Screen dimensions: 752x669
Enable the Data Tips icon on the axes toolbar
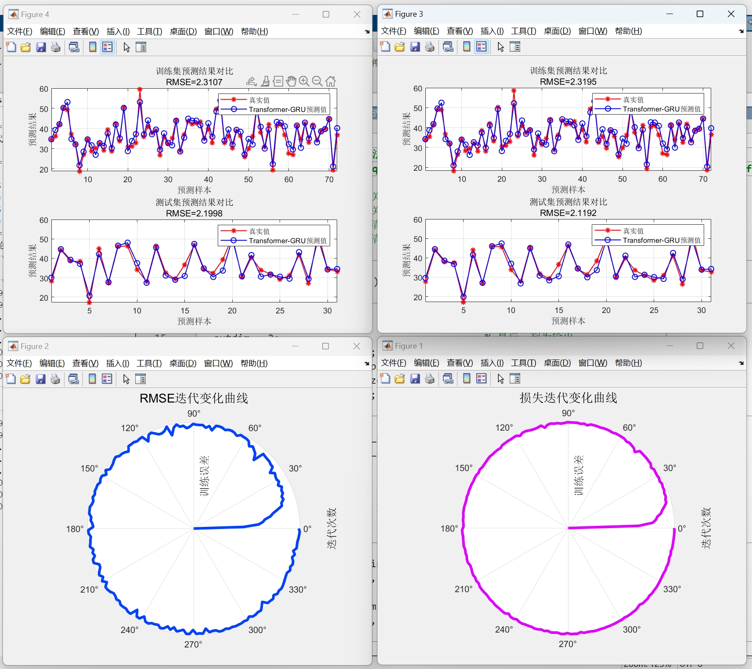[278, 81]
